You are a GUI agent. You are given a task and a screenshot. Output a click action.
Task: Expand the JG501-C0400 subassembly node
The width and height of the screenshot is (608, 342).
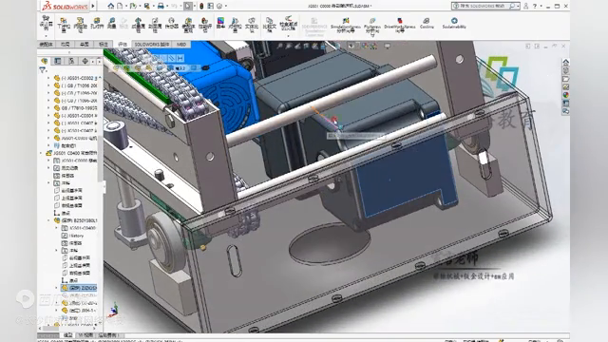[41, 153]
